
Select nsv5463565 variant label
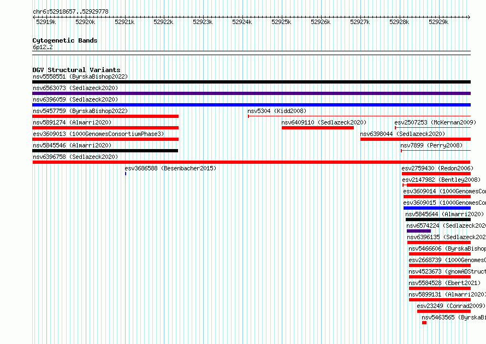click(454, 317)
